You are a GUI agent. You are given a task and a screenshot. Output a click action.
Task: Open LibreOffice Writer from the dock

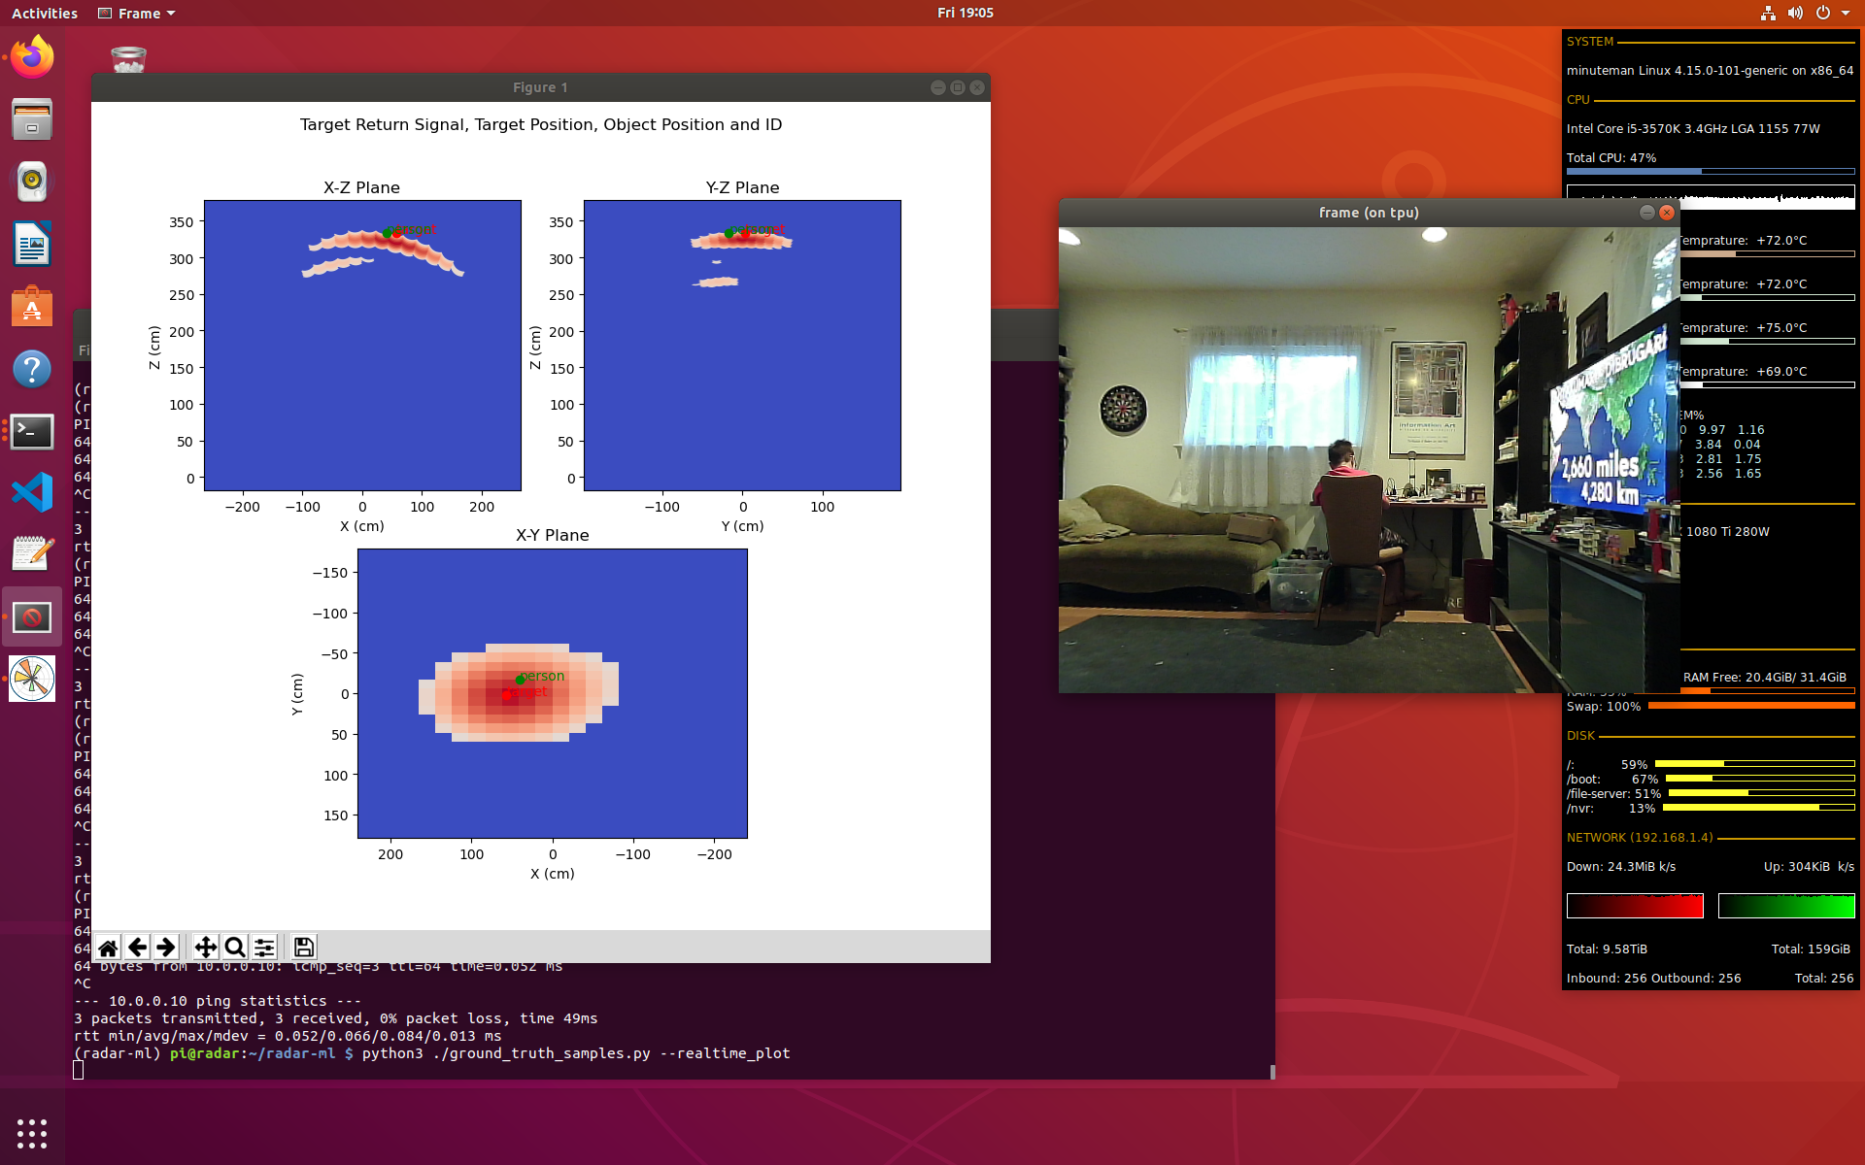[x=32, y=244]
